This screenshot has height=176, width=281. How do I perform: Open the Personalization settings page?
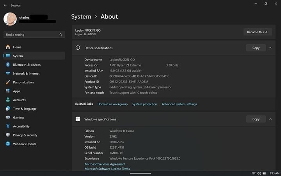click(x=23, y=82)
